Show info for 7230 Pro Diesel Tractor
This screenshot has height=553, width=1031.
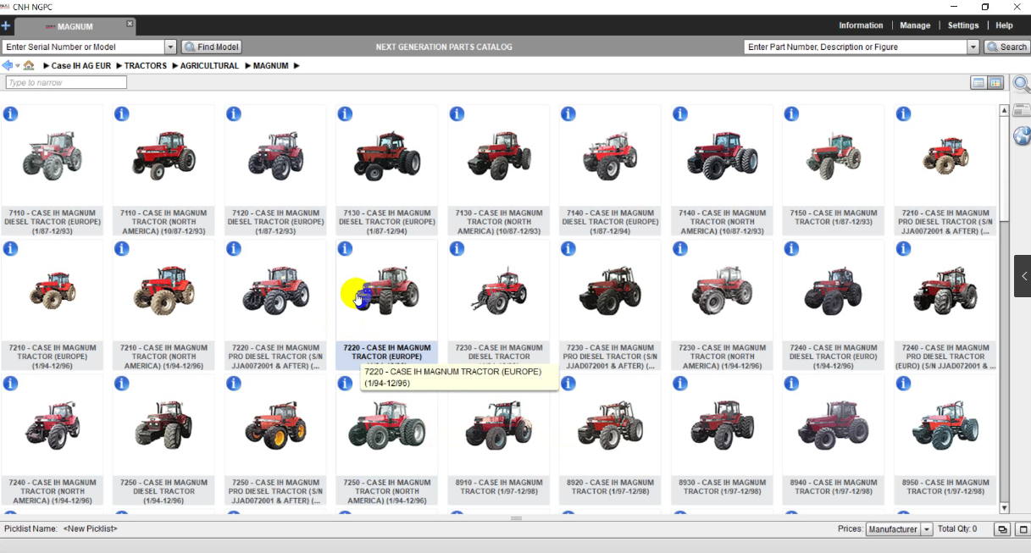pyautogui.click(x=568, y=248)
